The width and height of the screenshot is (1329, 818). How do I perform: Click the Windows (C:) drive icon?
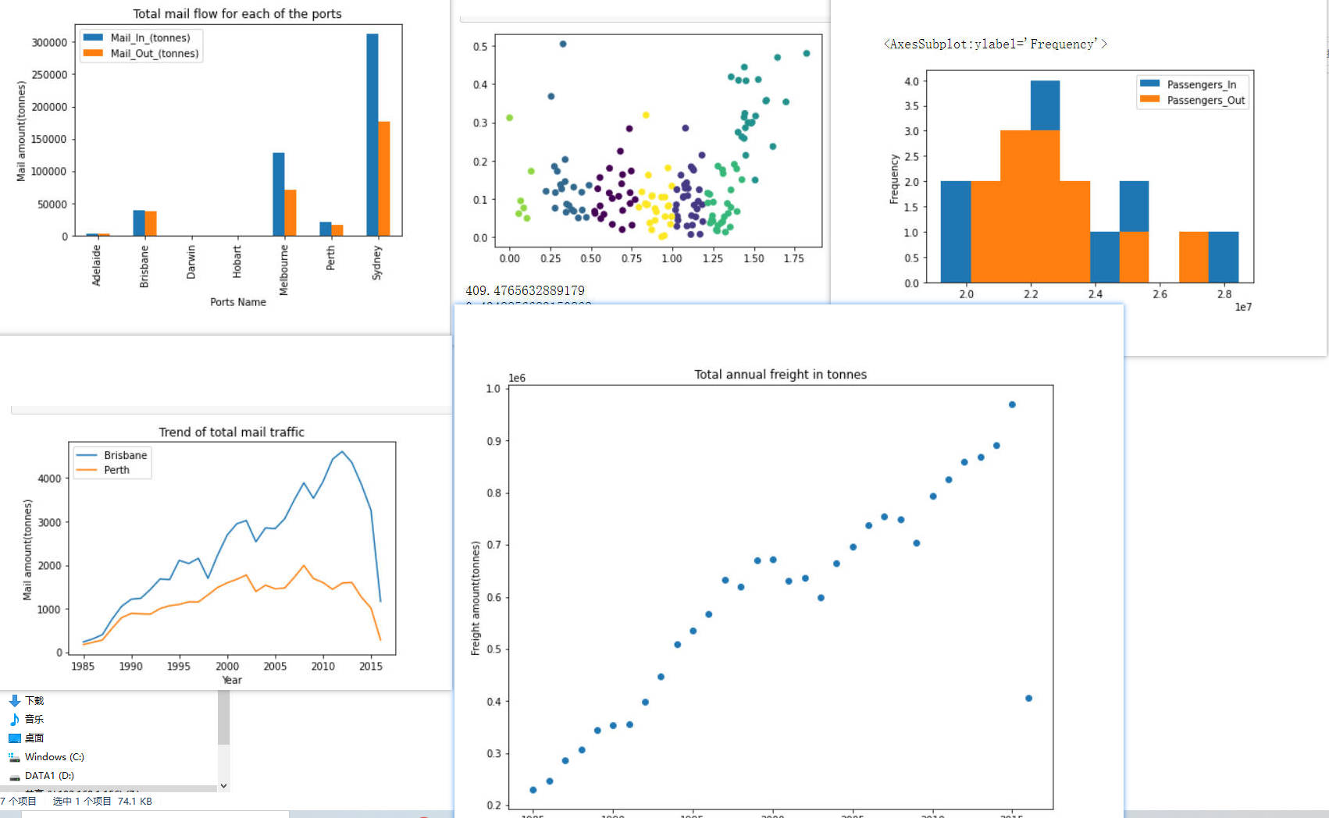point(14,757)
